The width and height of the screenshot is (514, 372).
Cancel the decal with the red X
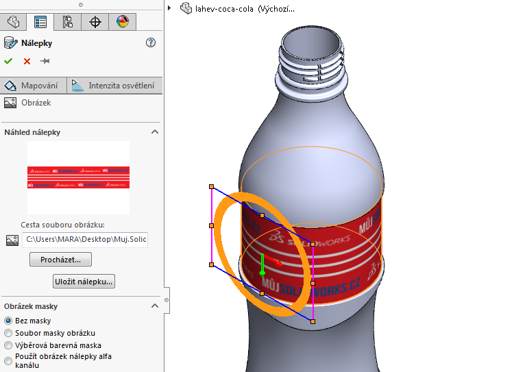tap(27, 61)
